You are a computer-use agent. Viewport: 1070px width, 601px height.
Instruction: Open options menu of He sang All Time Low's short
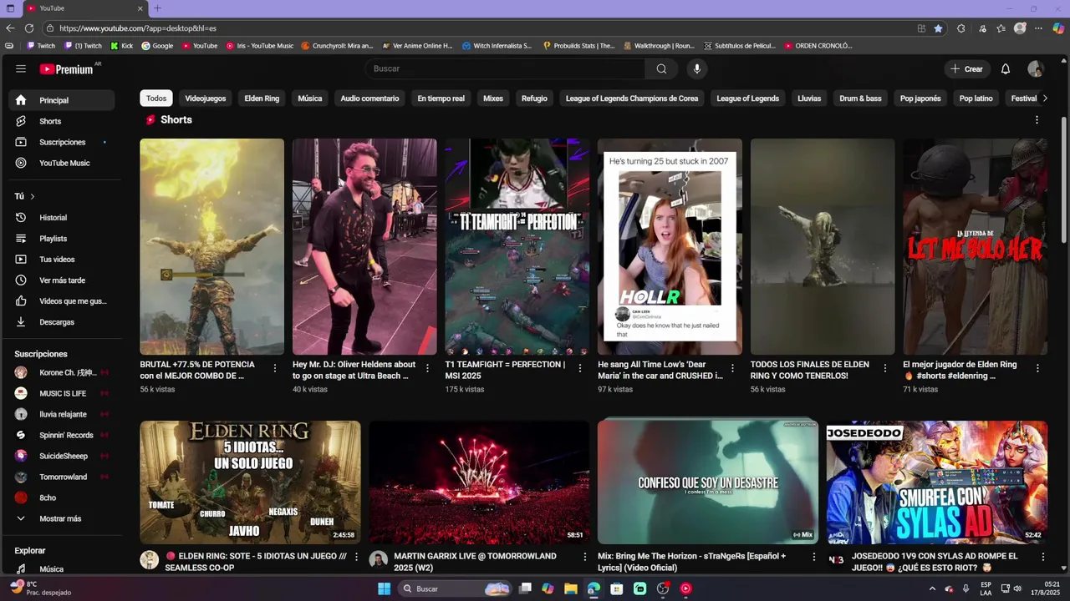tap(732, 367)
